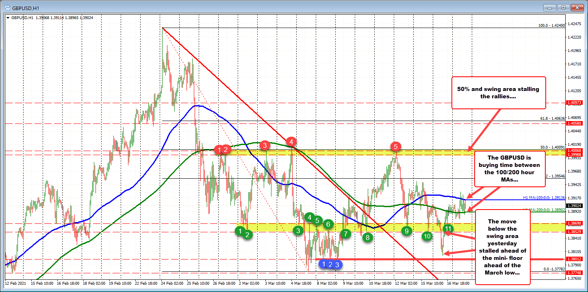588x292 pixels.
Task: Maximize the GBPUSD,H1 chart window
Action: tap(564, 7)
